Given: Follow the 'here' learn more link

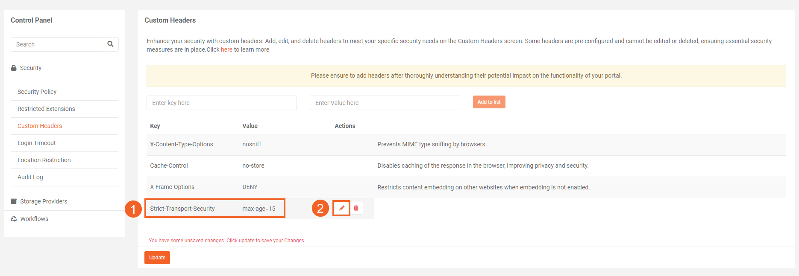Looking at the screenshot, I should (x=226, y=49).
